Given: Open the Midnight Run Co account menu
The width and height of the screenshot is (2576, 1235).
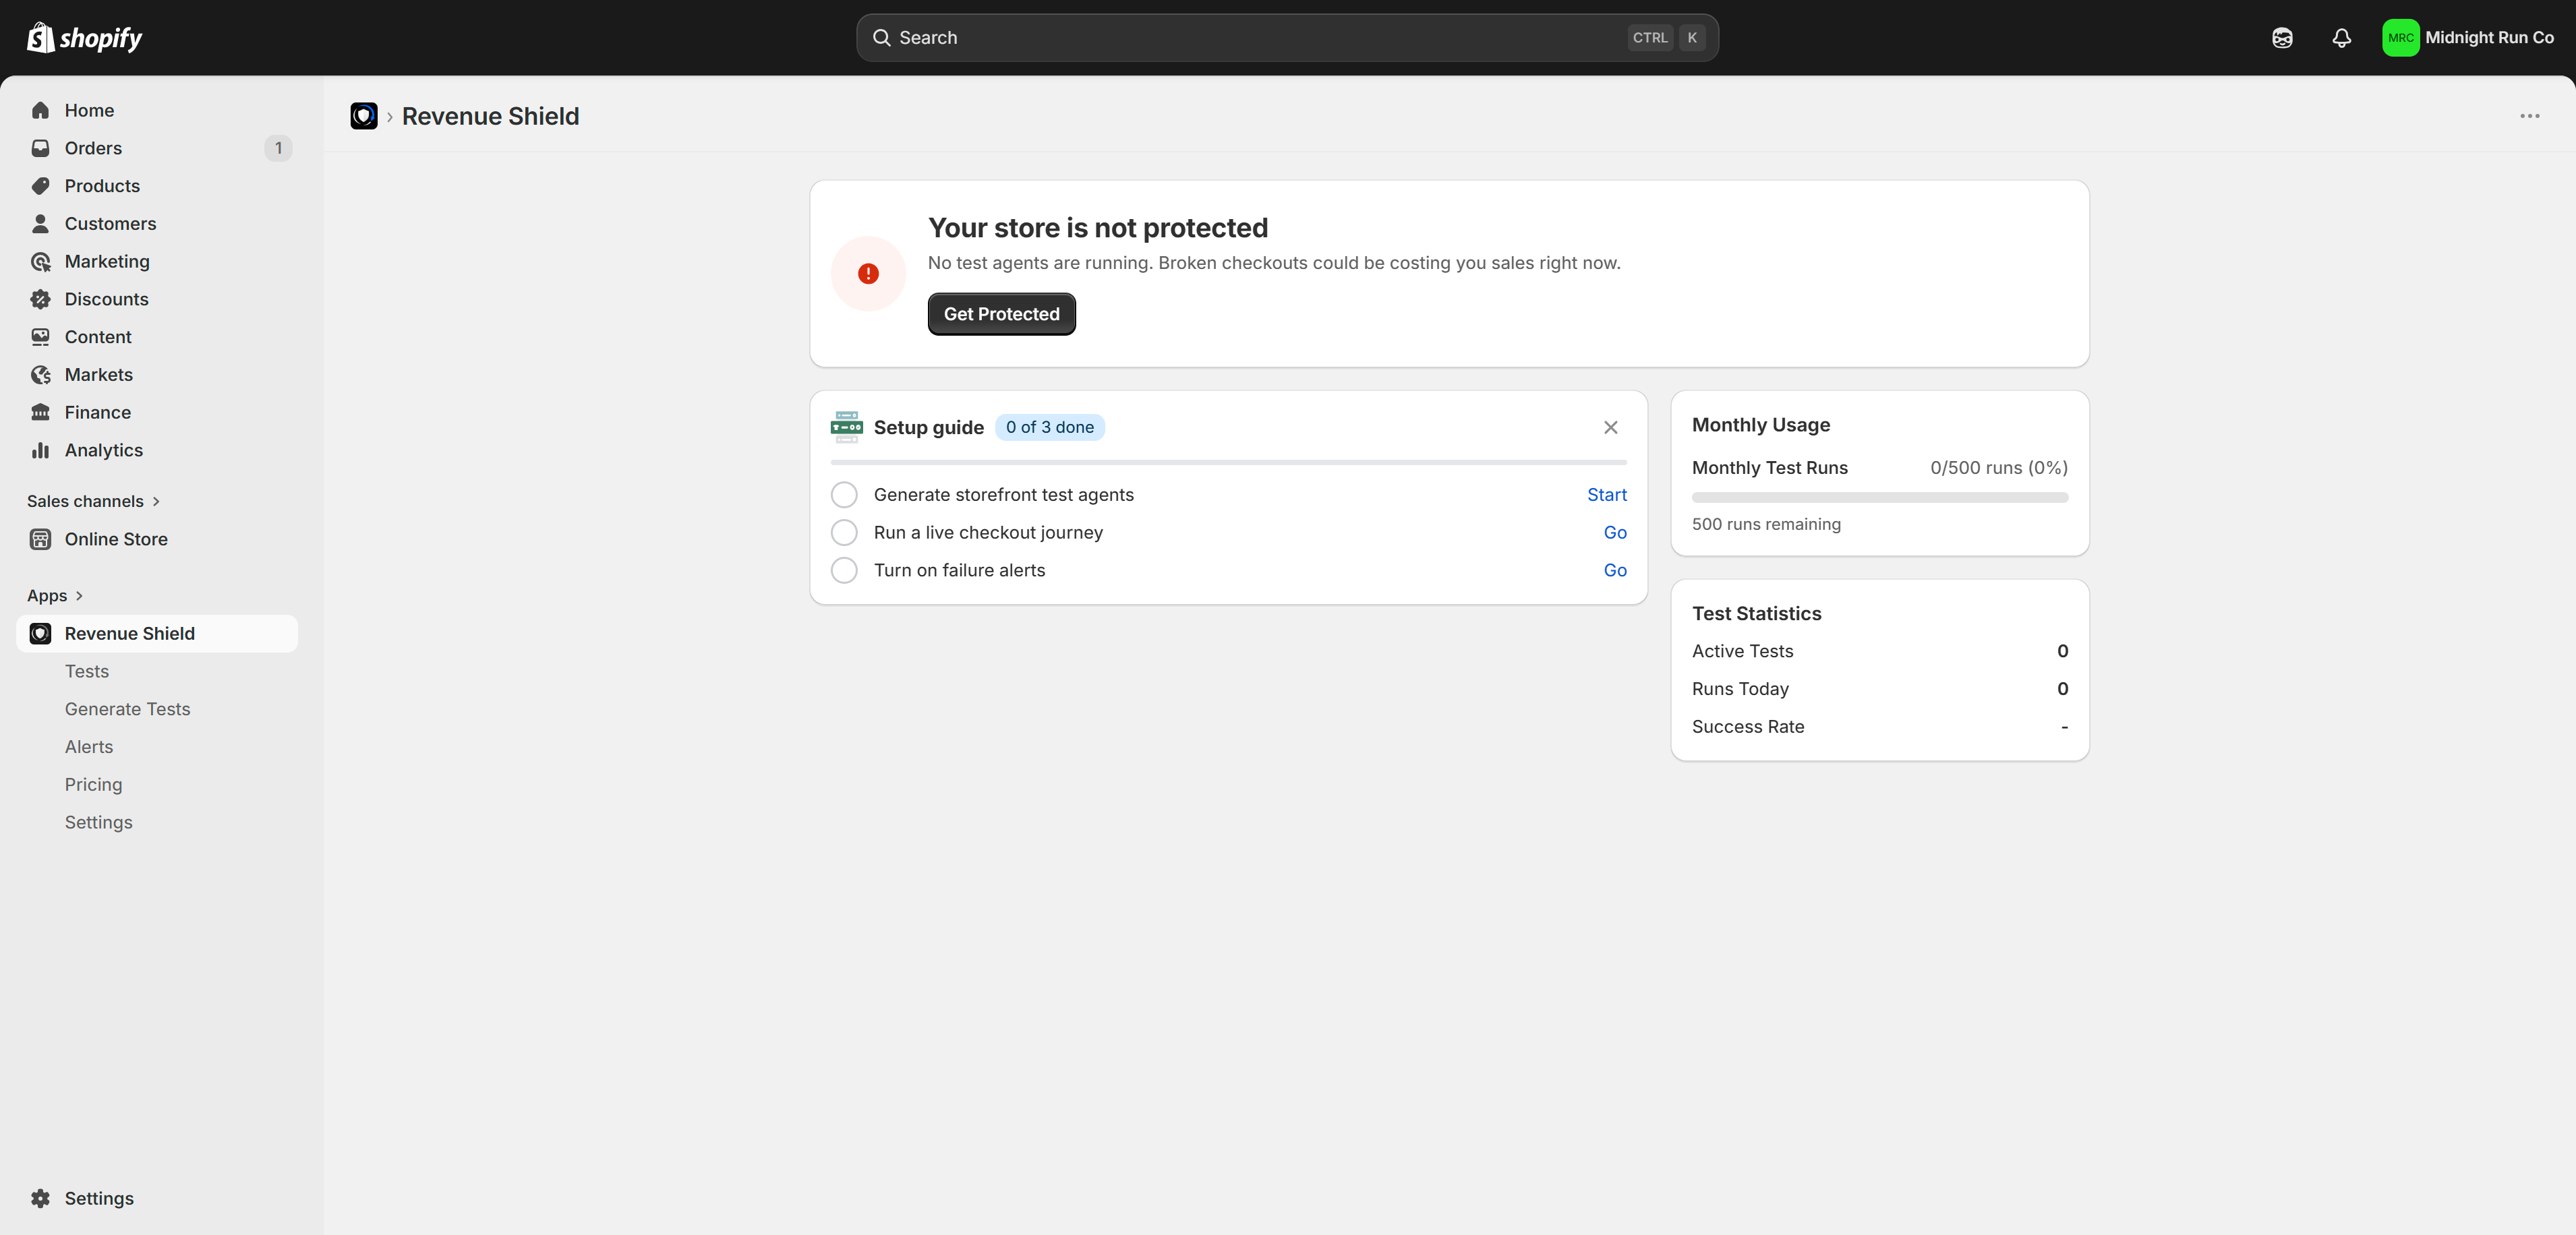Looking at the screenshot, I should click(x=2468, y=38).
